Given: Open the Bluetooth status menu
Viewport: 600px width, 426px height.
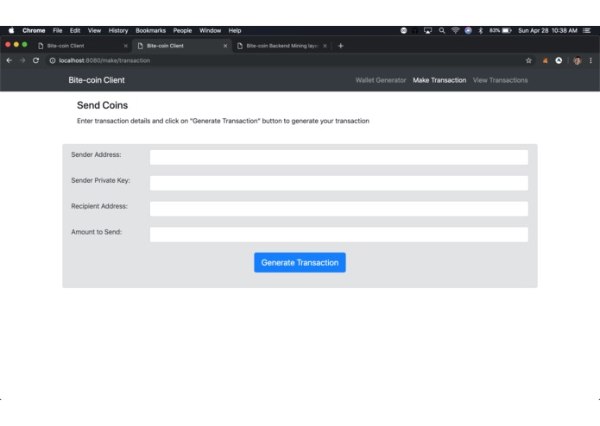Looking at the screenshot, I should click(x=481, y=30).
